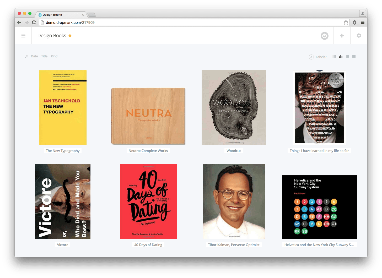Open the smiley face profile icon

(x=324, y=36)
